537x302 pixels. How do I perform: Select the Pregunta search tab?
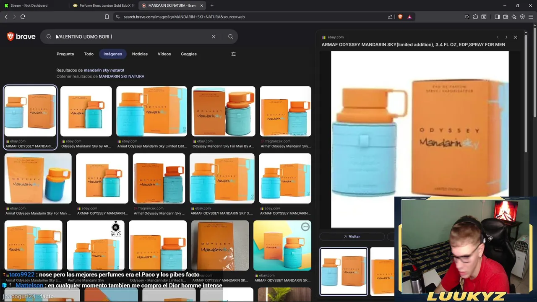pyautogui.click(x=65, y=54)
